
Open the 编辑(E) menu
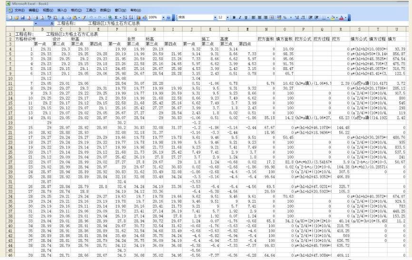[34, 10]
